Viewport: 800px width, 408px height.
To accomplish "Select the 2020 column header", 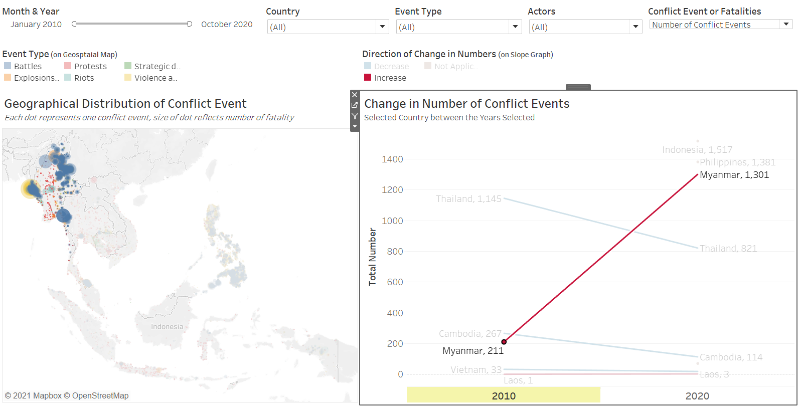I will click(697, 395).
